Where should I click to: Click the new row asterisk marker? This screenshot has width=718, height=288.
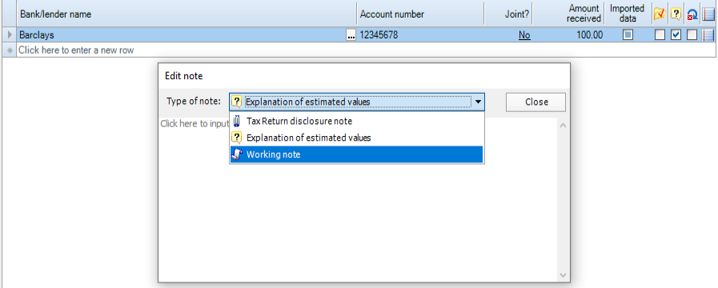tap(10, 50)
